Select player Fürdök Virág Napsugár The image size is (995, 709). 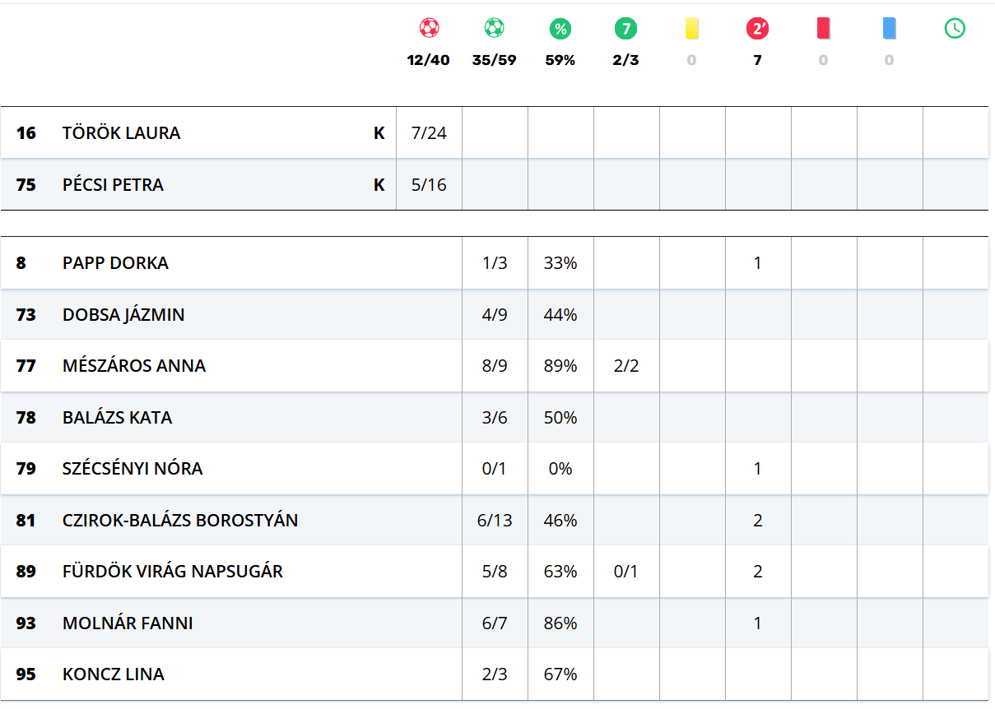coord(173,572)
